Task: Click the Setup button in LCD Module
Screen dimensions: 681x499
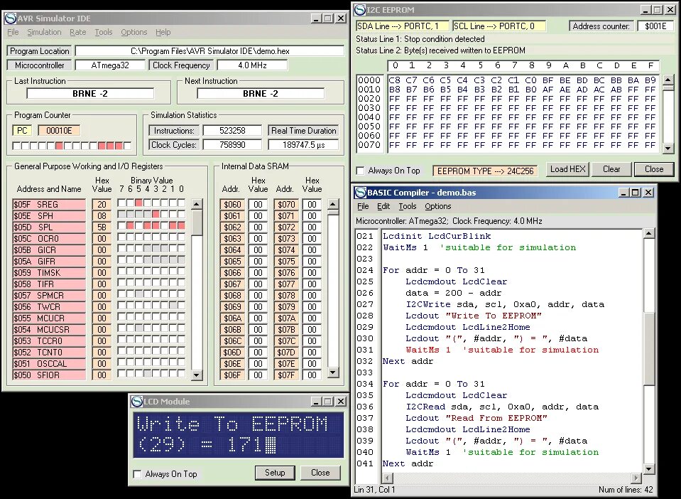Action: [275, 473]
